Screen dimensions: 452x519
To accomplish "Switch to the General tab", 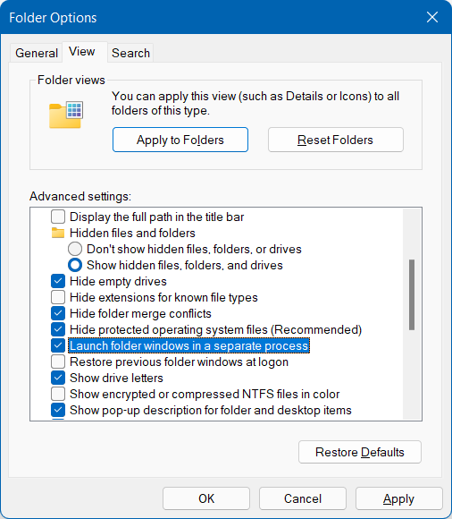I will (x=37, y=53).
